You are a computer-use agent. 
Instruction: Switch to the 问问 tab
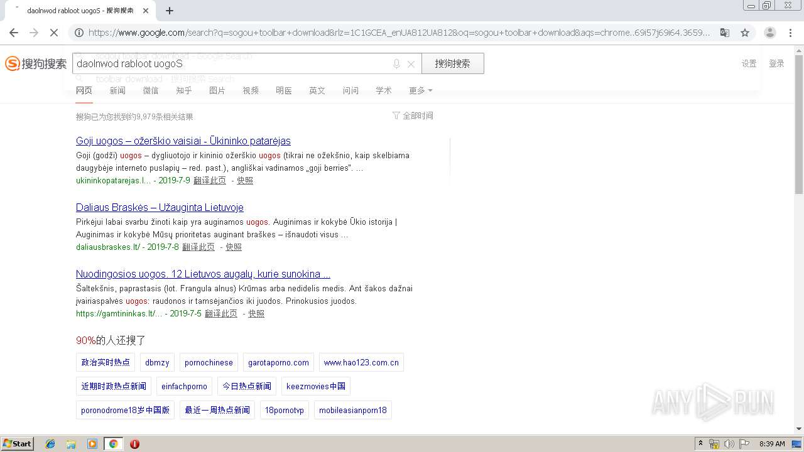350,90
